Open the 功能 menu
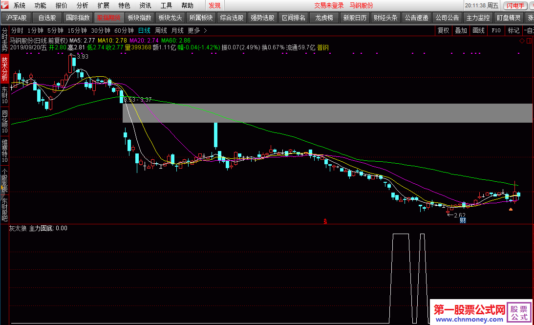Screen dimensions: 534x325 (x=40, y=5)
